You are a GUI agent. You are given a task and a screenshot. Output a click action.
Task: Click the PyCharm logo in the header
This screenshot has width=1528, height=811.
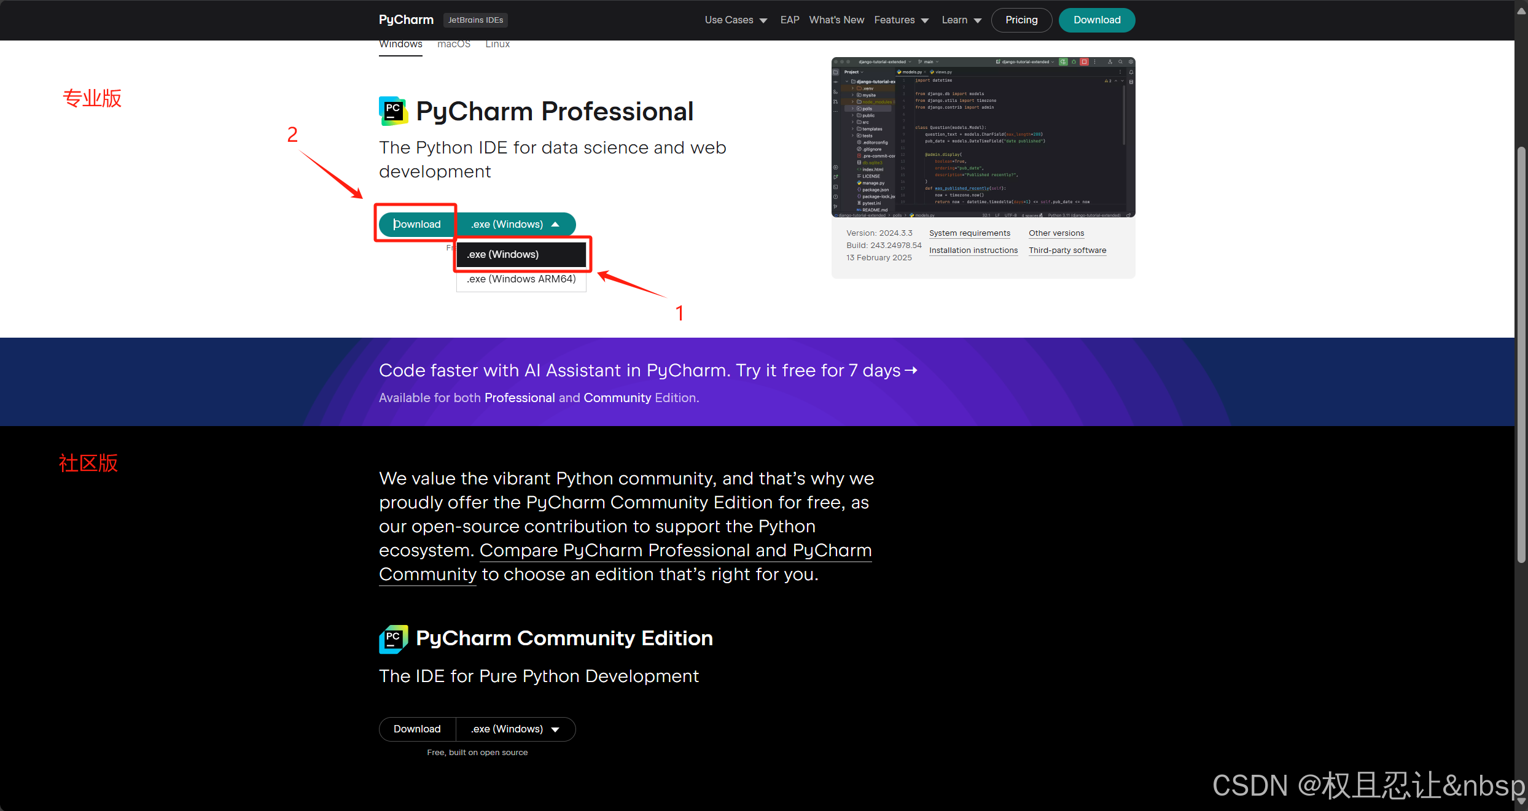[405, 20]
